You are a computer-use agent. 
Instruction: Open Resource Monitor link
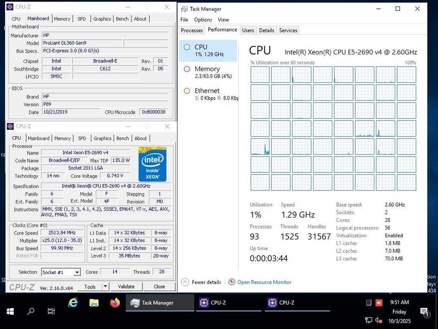pyautogui.click(x=264, y=282)
